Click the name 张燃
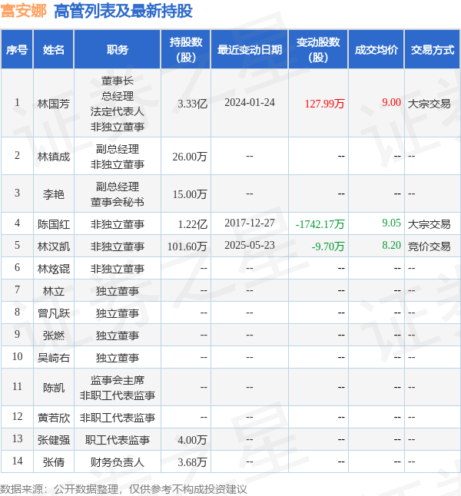The width and height of the screenshot is (461, 496). point(54,336)
